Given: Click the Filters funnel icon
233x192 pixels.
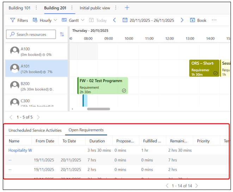Looking at the screenshot, I should pyautogui.click(x=13, y=20).
